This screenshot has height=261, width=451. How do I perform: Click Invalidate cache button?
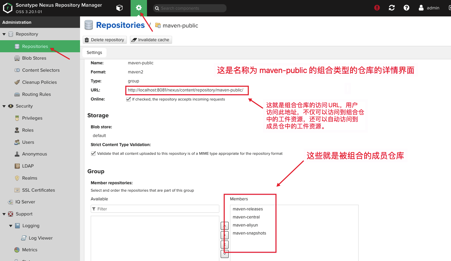(151, 40)
